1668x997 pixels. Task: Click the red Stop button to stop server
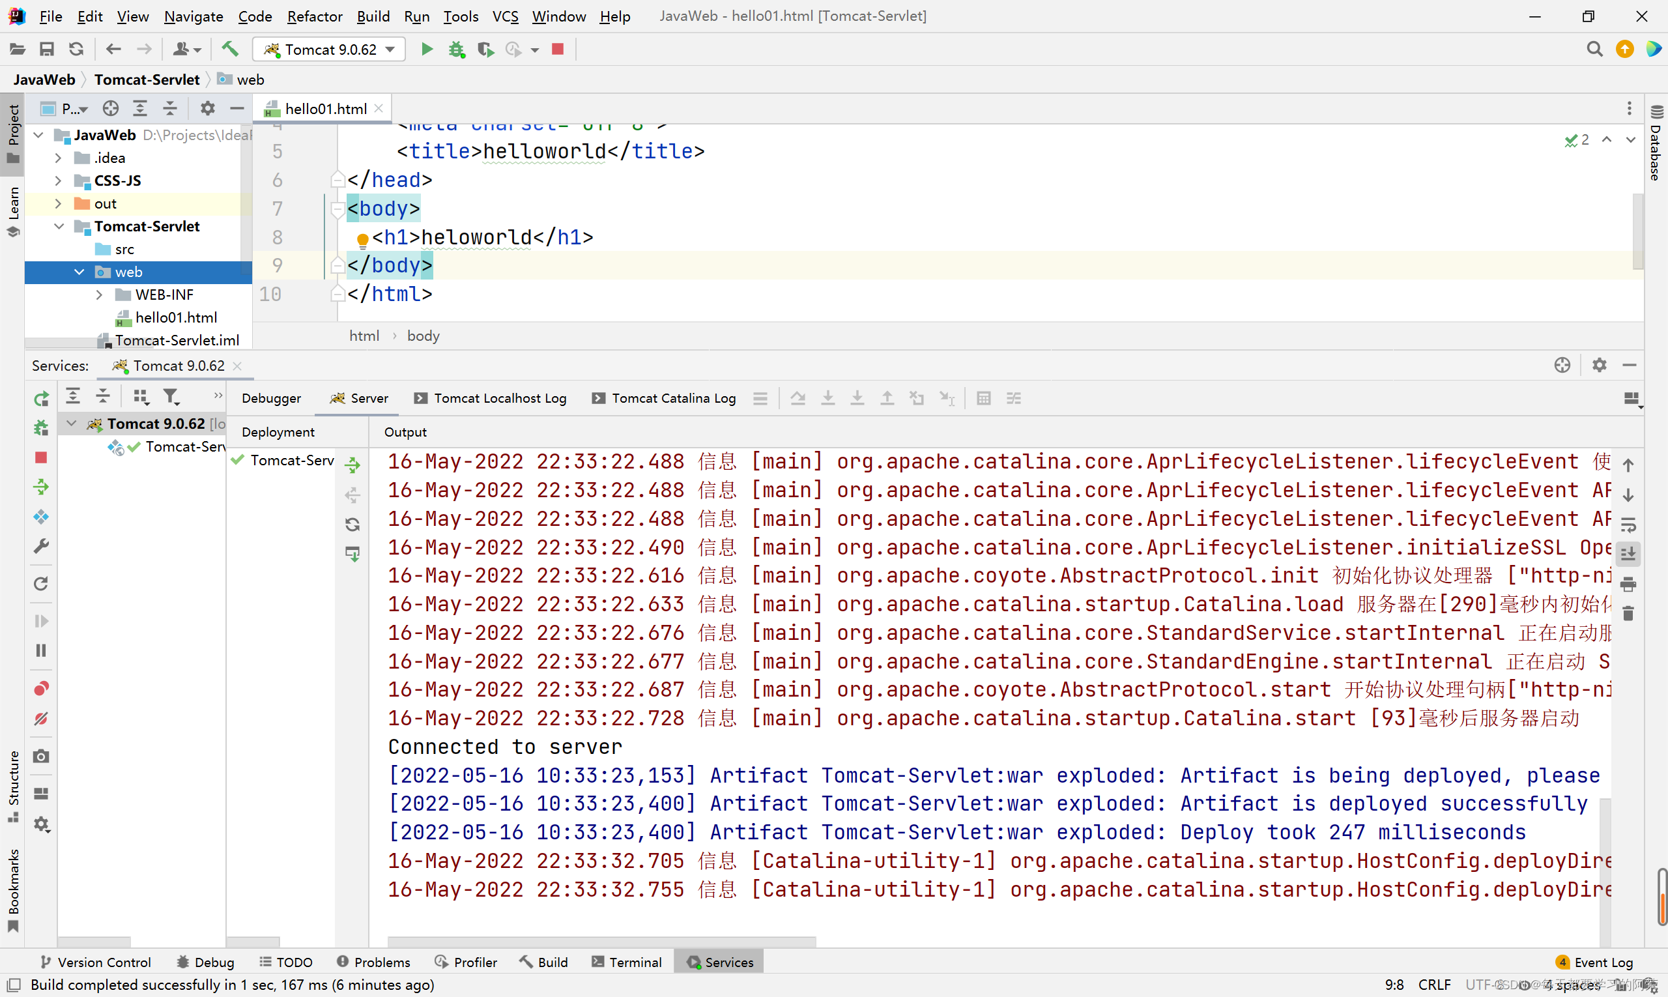558,49
